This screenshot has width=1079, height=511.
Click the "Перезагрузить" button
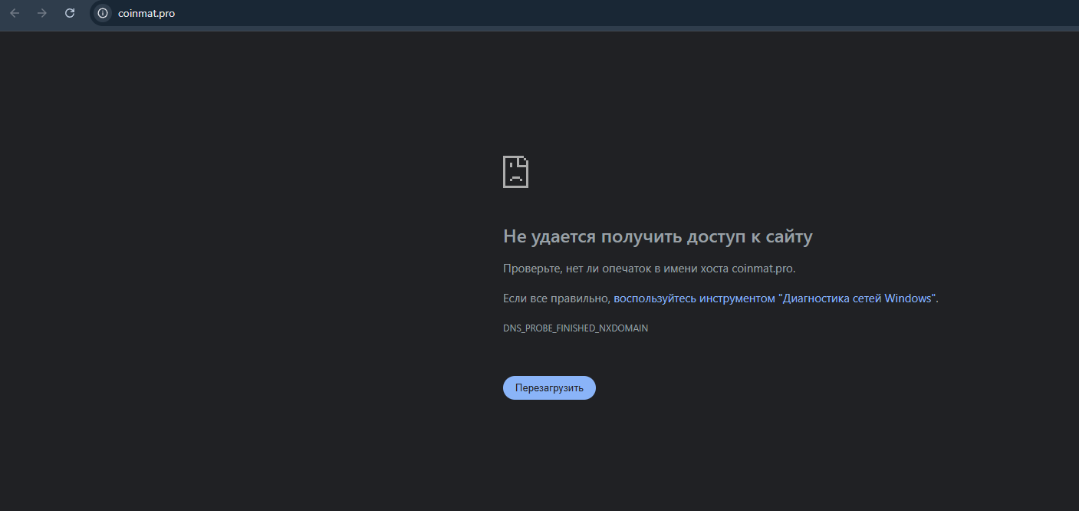[x=549, y=387]
